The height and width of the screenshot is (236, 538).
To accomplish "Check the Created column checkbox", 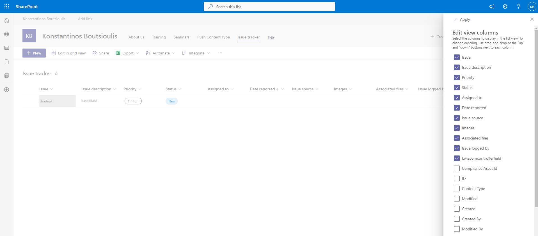I will (457, 209).
